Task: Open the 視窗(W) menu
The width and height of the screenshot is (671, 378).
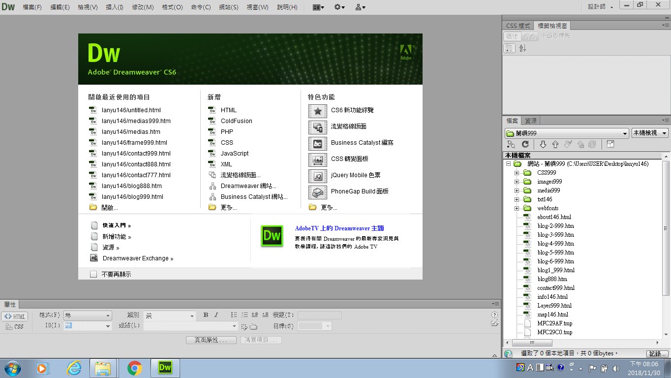Action: [257, 7]
